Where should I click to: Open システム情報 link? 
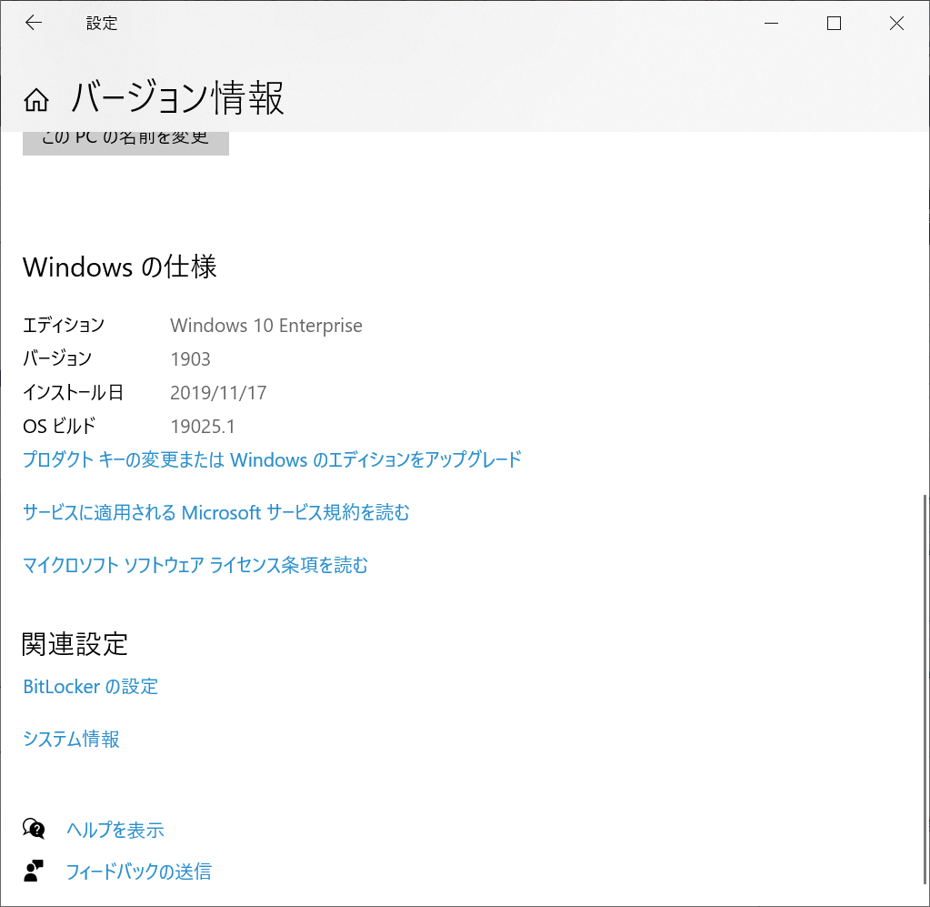71,739
